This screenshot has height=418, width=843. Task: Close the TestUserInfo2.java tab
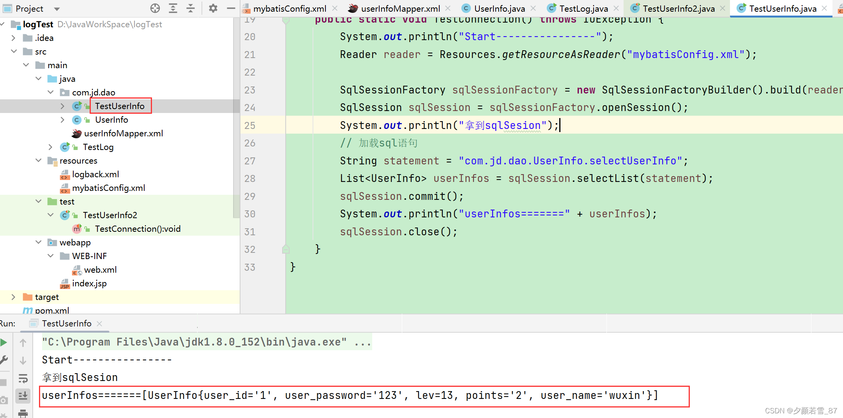tap(723, 8)
